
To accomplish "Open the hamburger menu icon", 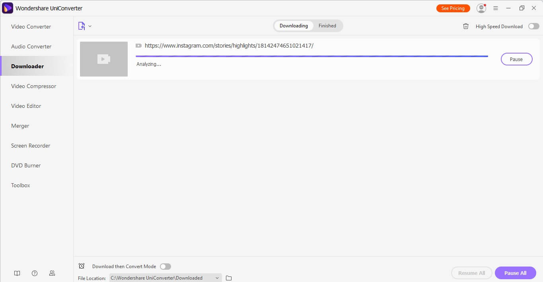I will click(x=496, y=8).
